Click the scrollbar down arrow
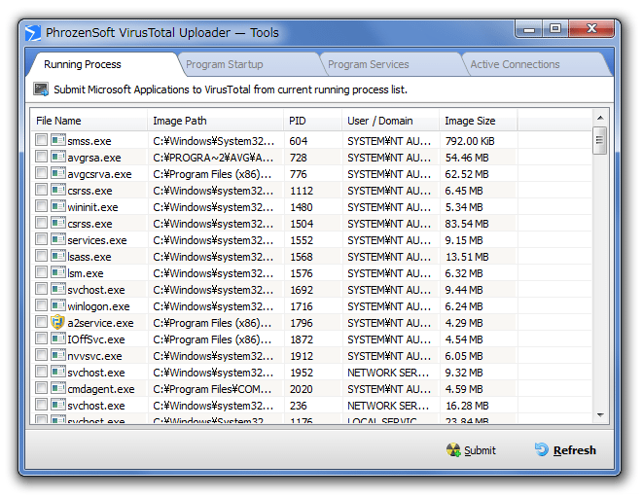 [x=600, y=415]
